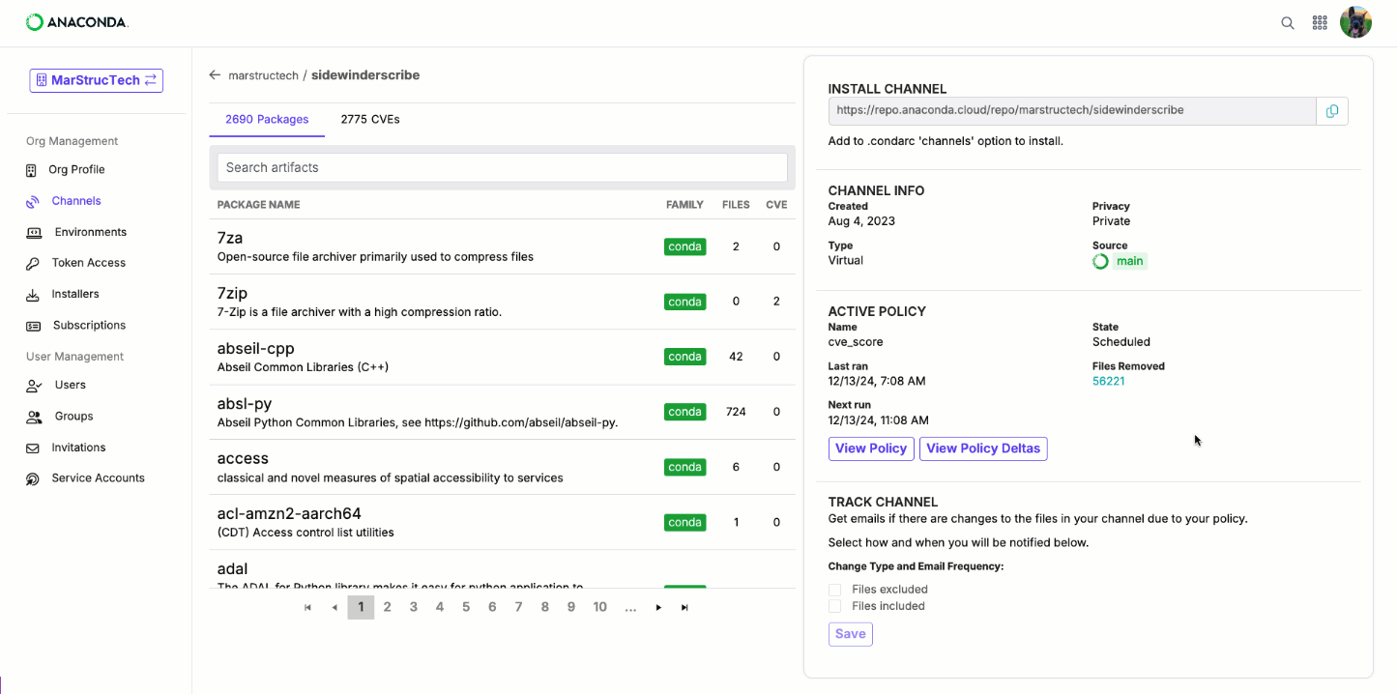Click the Environments sidebar icon
This screenshot has height=694, width=1397.
34,233
